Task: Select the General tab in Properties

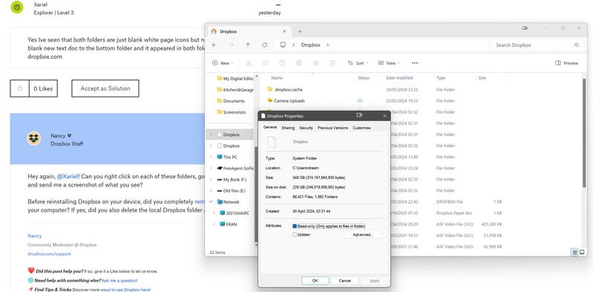Action: [x=270, y=127]
